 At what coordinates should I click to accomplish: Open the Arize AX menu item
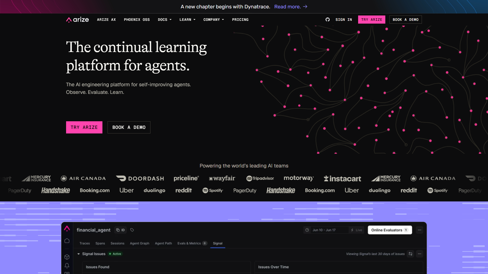106,20
